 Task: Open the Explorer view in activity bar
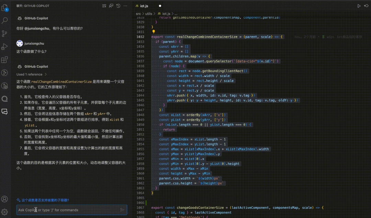coord(5,8)
